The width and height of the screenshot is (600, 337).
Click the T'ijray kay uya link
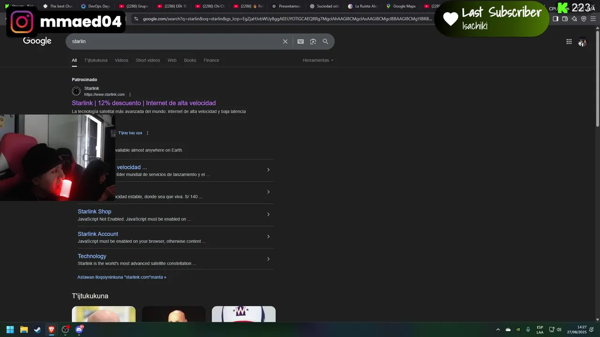click(x=130, y=133)
